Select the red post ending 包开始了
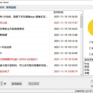Viewport: 93px width, 93px height. pyautogui.click(x=40, y=72)
